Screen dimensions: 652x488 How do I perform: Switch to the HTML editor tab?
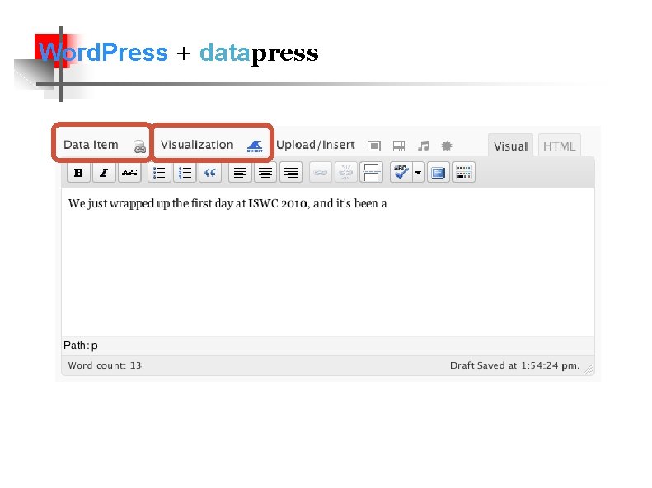coord(560,146)
